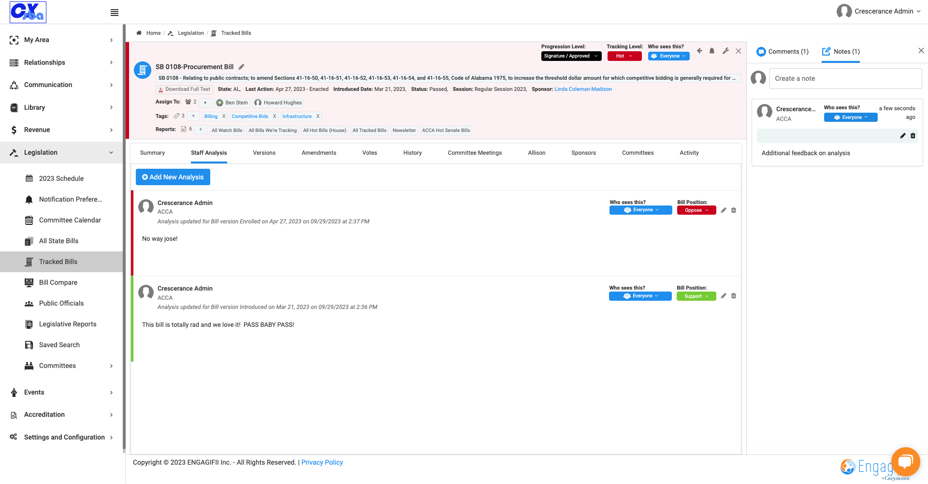The image size is (928, 484).
Task: Open the Comments (1) tab
Action: point(783,52)
